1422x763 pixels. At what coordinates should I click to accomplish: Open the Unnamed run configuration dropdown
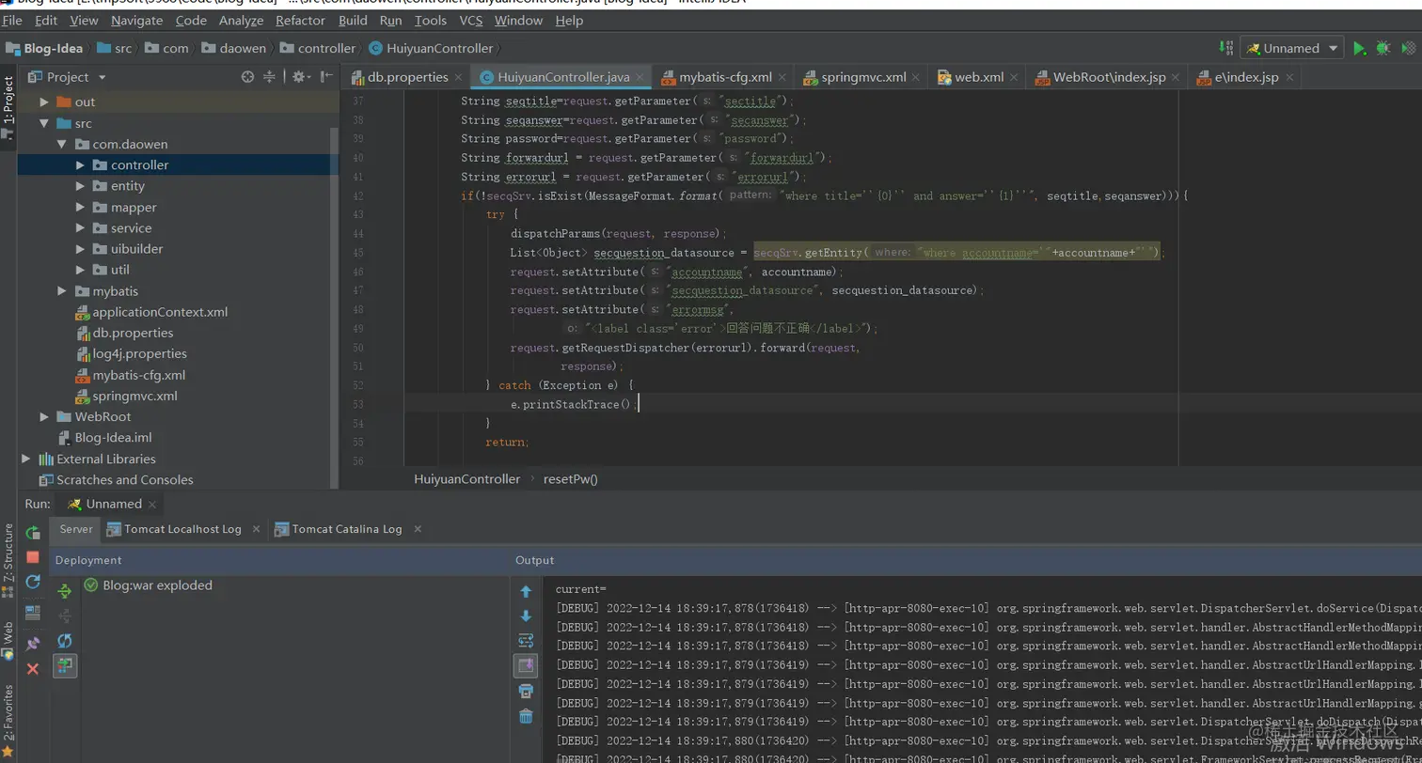click(1292, 49)
